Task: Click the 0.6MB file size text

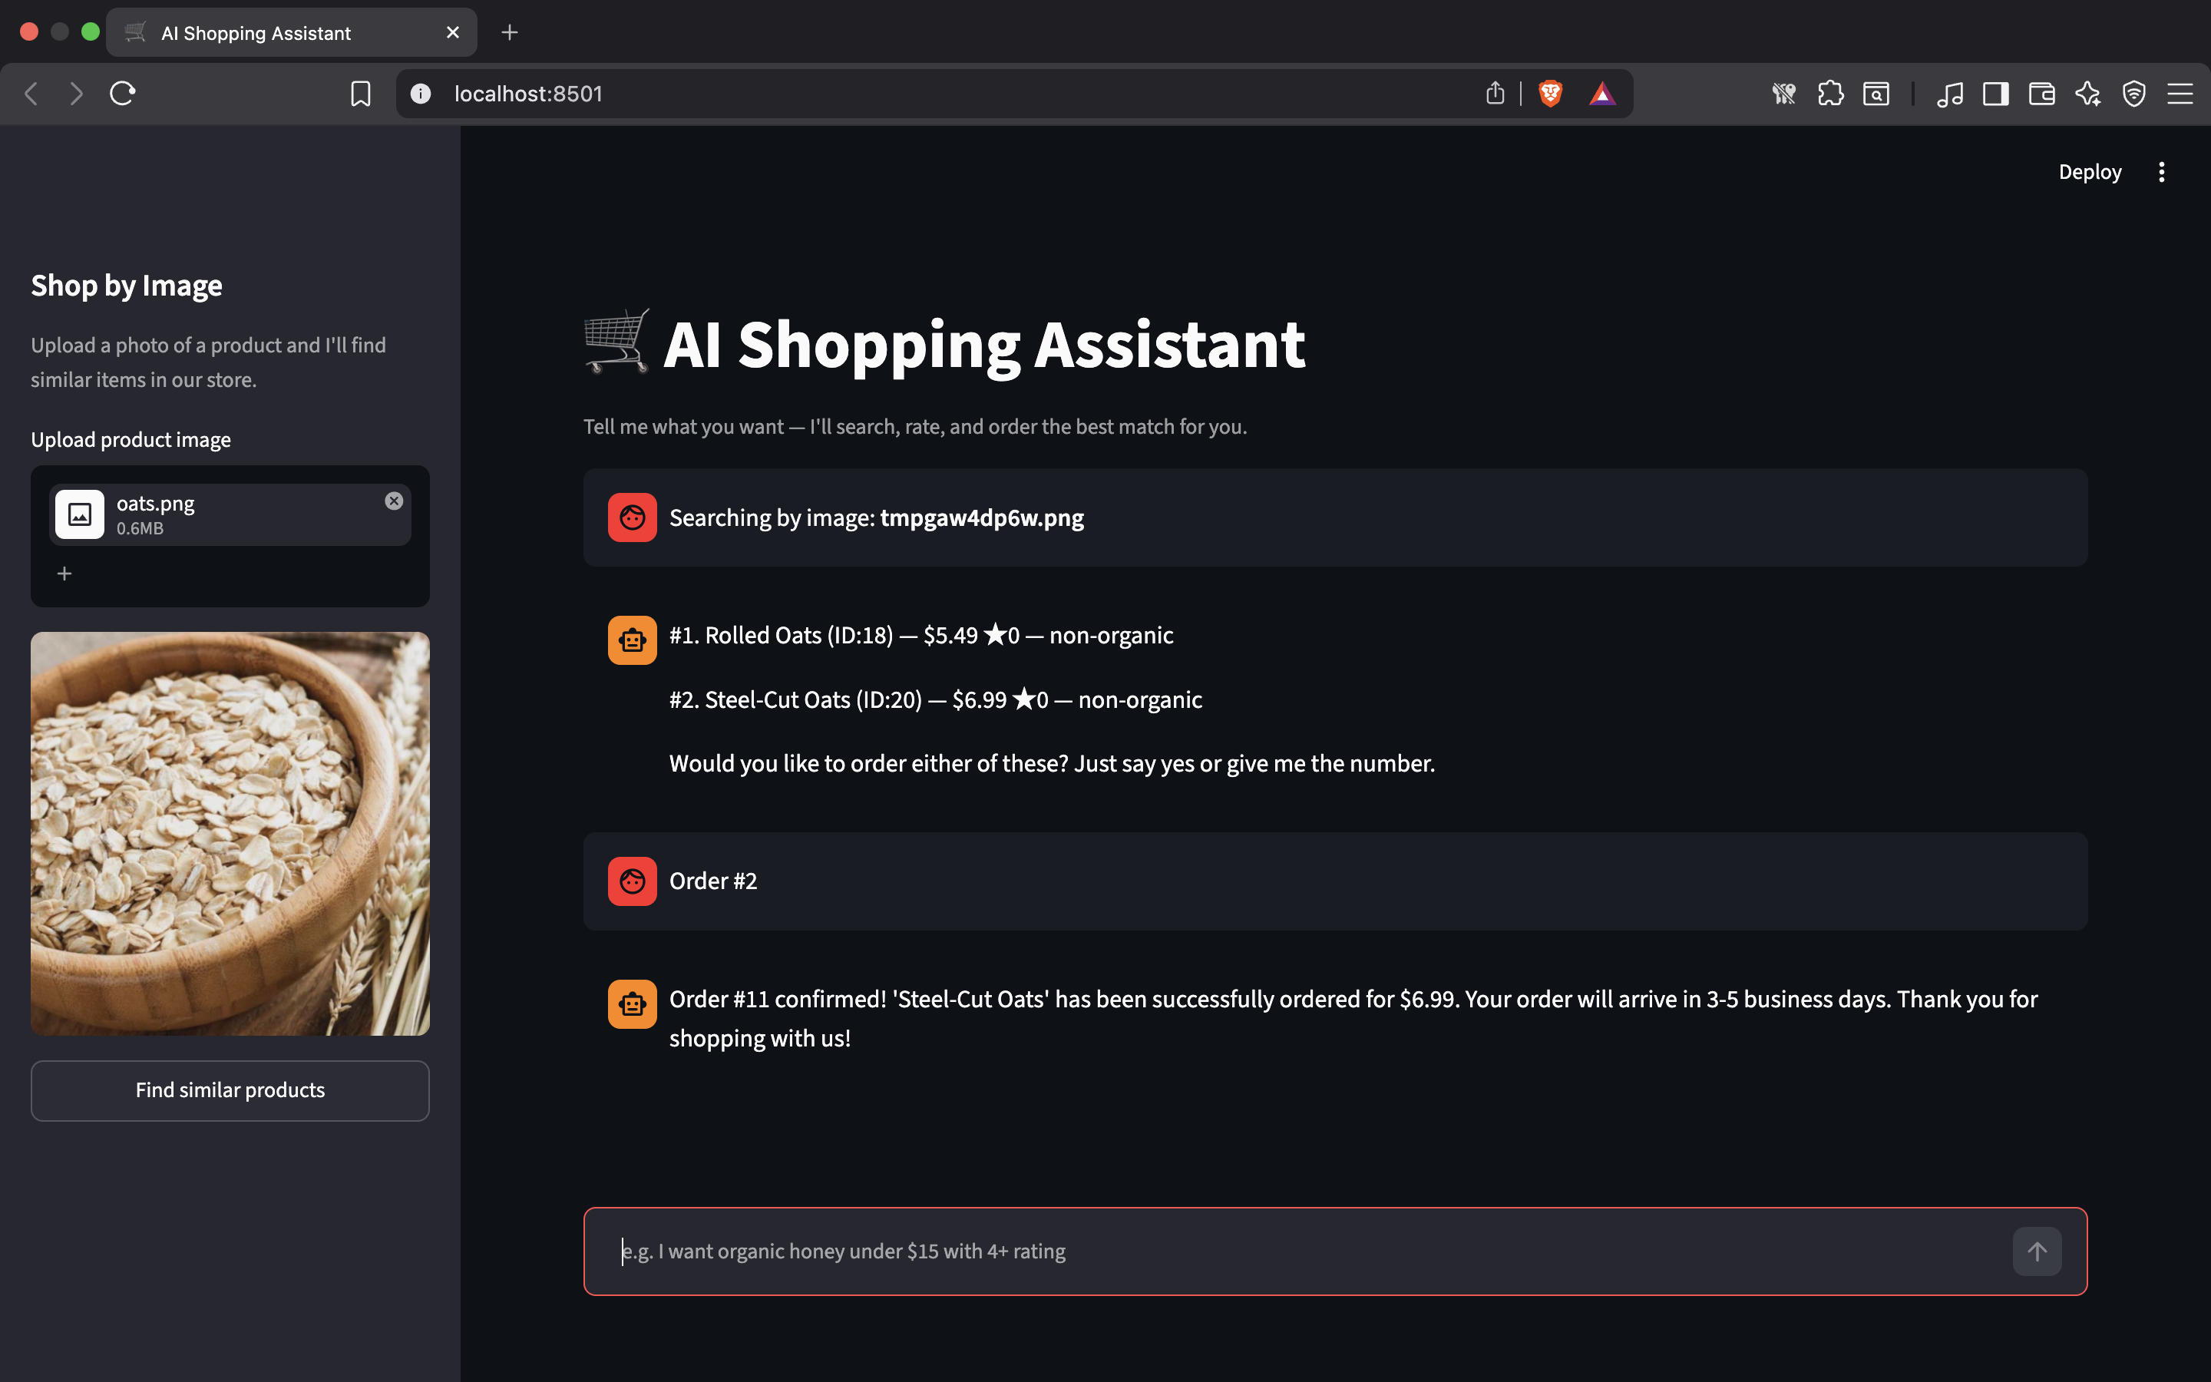Action: point(140,528)
